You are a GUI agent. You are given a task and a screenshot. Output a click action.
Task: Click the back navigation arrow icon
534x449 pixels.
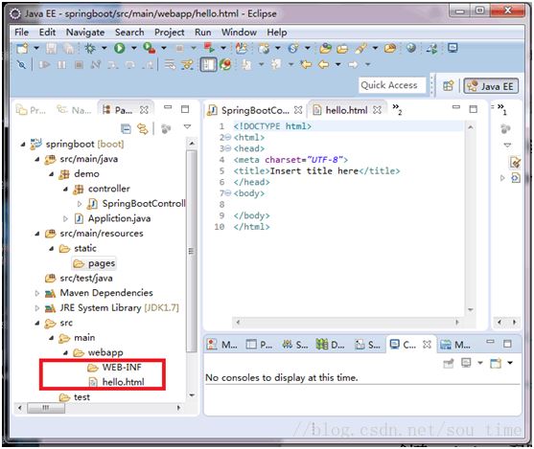[323, 64]
